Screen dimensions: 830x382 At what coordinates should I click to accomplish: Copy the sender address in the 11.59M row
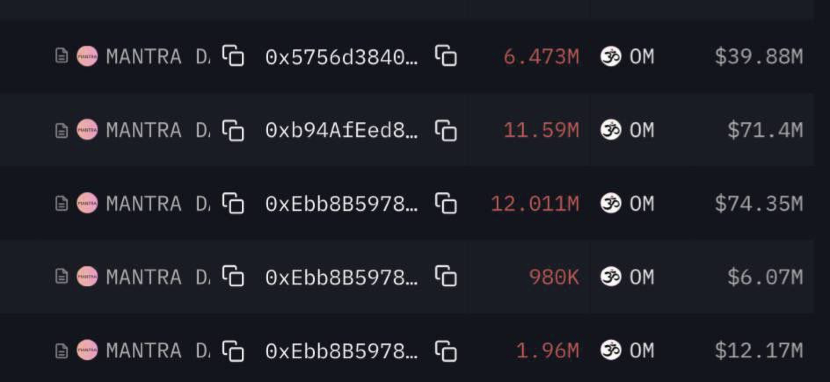point(233,130)
